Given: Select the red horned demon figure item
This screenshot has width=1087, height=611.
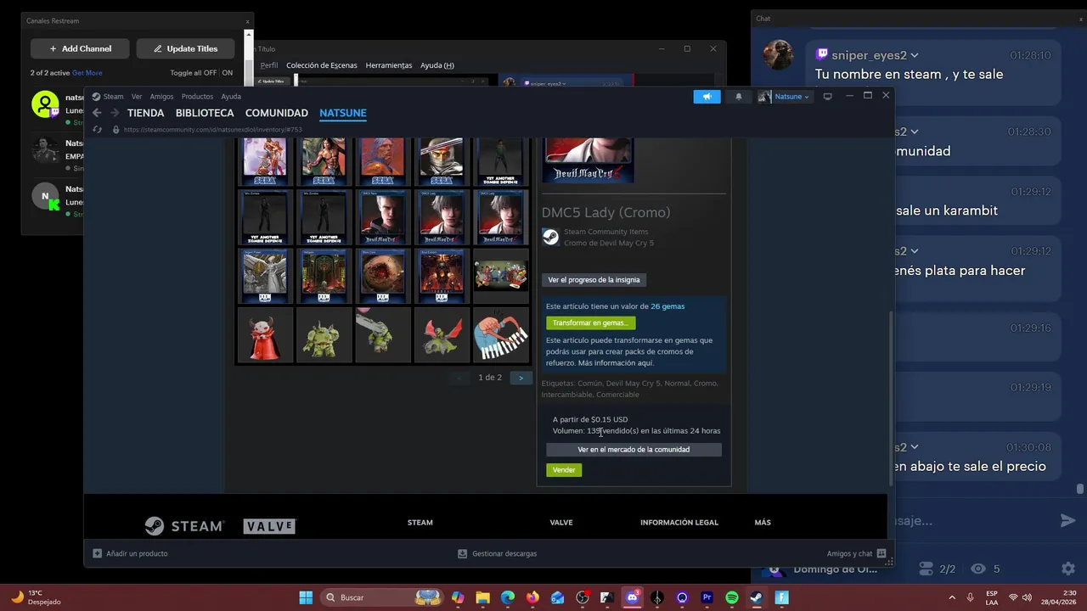Looking at the screenshot, I should click(x=265, y=335).
